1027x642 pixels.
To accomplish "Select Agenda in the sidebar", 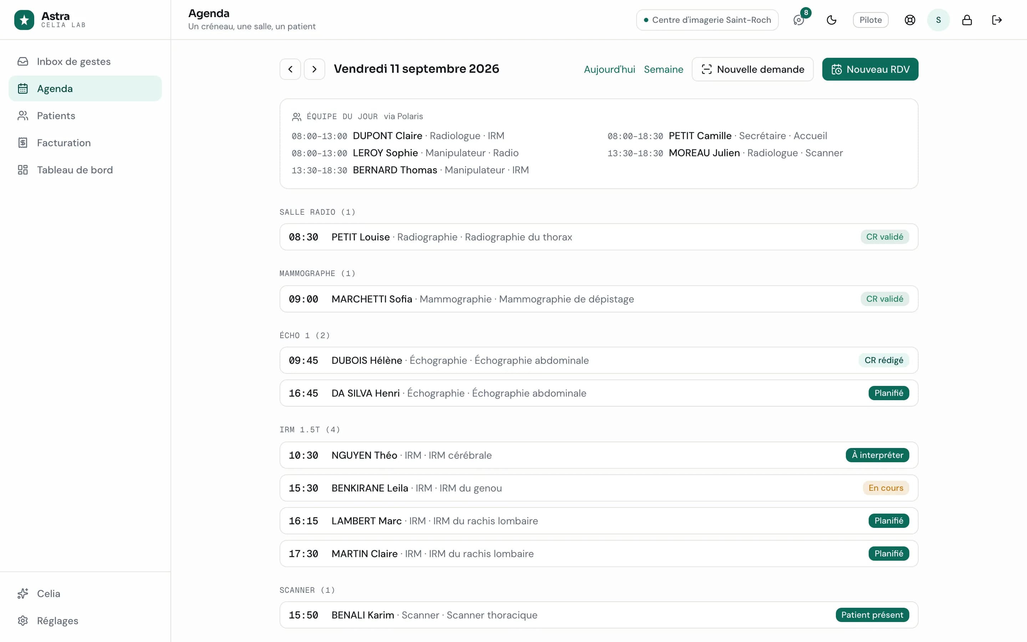I will (x=85, y=89).
